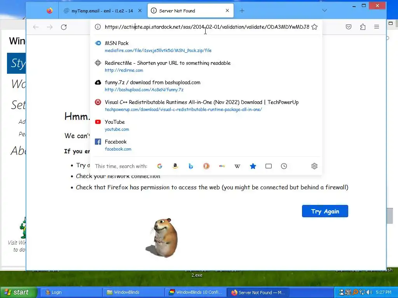Image resolution: width=398 pixels, height=298 pixels.
Task: Click inside the URL address field
Action: coord(207,27)
